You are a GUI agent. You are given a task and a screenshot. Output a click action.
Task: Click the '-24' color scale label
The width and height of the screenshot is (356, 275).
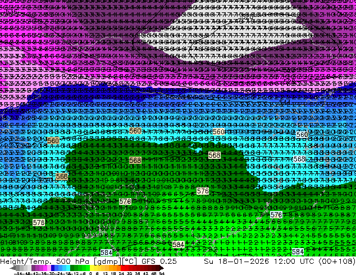[60, 274]
